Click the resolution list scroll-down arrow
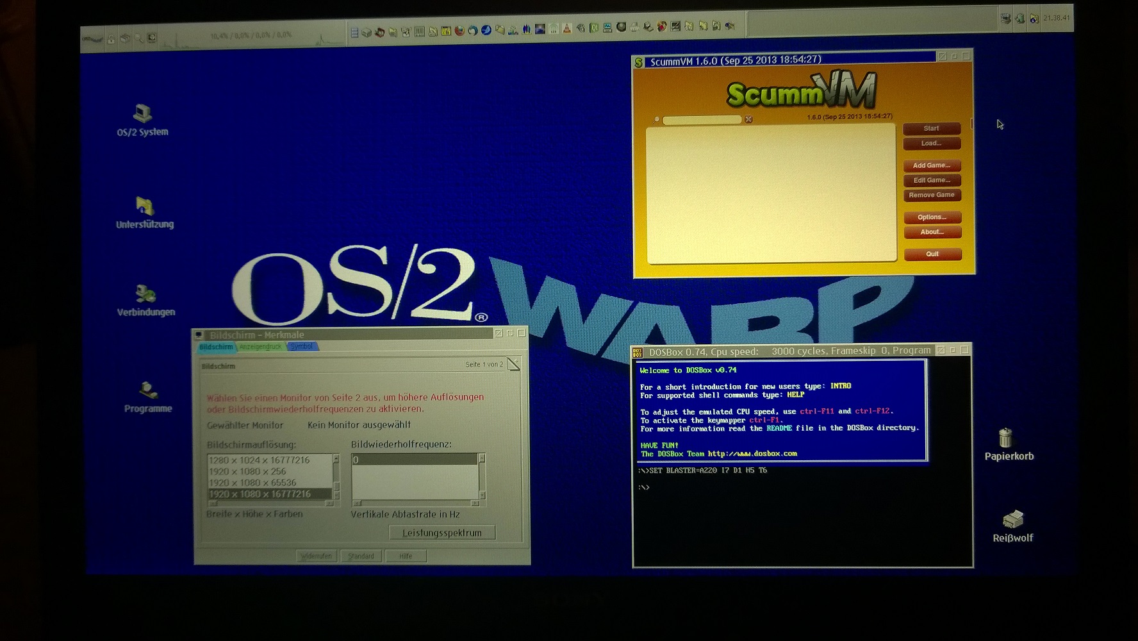This screenshot has height=641, width=1138. 336,495
